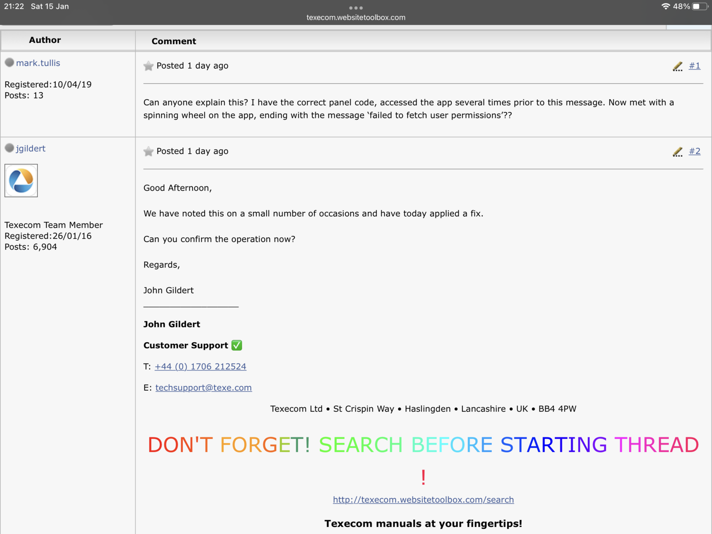The height and width of the screenshot is (534, 712).
Task: Click the status dot next to mark.tullis
Action: (x=9, y=63)
